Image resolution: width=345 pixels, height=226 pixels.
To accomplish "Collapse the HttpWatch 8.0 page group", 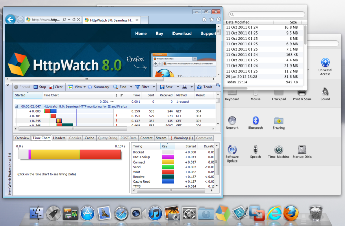I will pyautogui.click(x=16, y=106).
